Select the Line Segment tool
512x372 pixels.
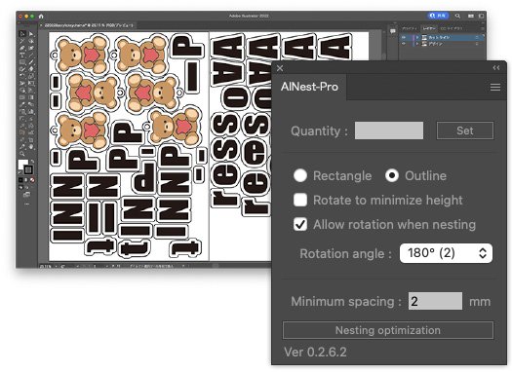pos(31,56)
